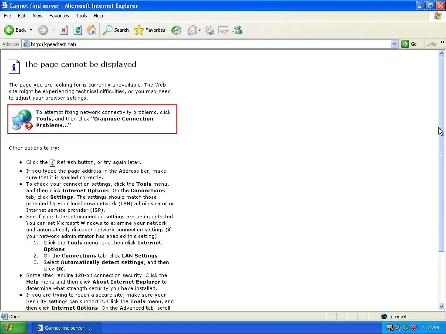Screen dimensions: 446x334
Task: Click the page icon in the address bar
Action: click(26, 44)
